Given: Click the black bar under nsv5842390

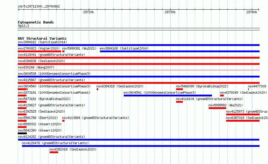Looking at the screenshot, I should click(22, 133).
